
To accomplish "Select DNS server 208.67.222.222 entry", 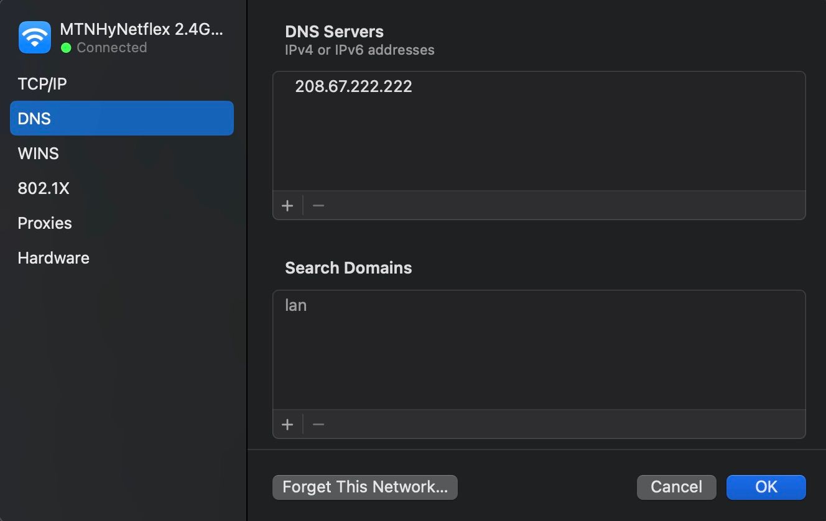I will coord(353,86).
